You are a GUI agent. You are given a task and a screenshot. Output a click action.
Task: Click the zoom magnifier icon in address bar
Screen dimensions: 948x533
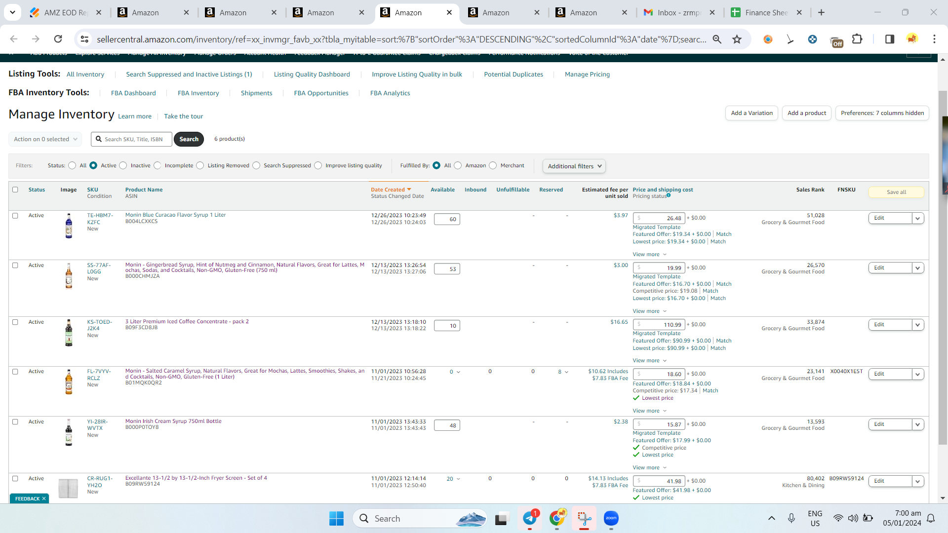717,39
